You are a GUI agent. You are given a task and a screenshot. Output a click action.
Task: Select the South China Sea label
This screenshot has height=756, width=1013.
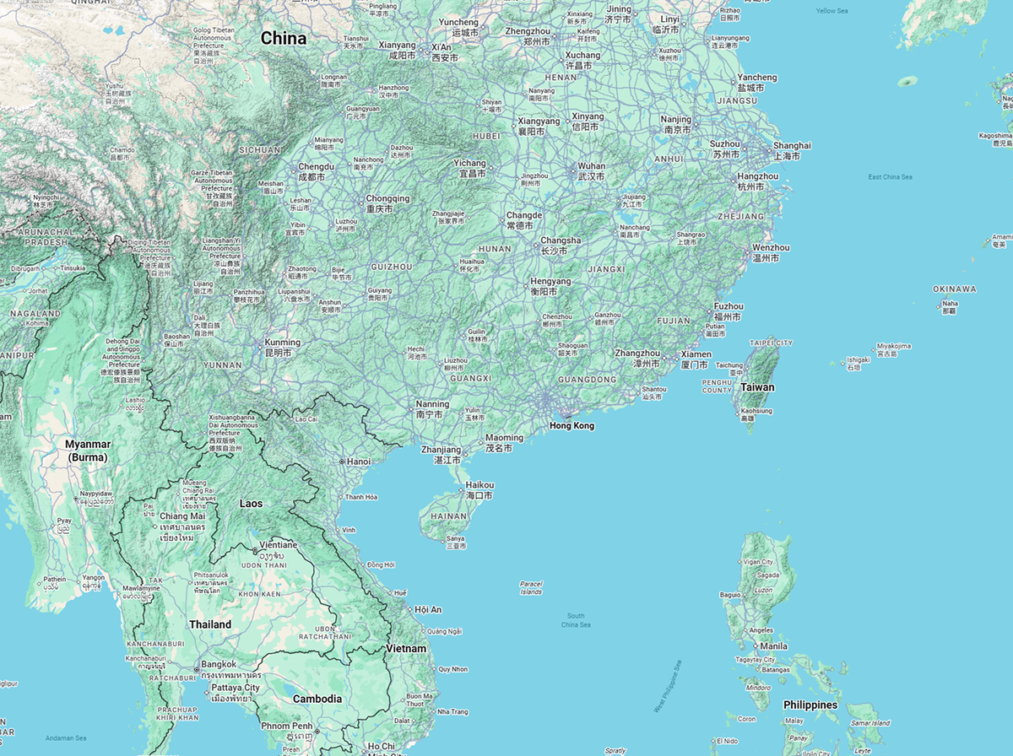coord(576,620)
